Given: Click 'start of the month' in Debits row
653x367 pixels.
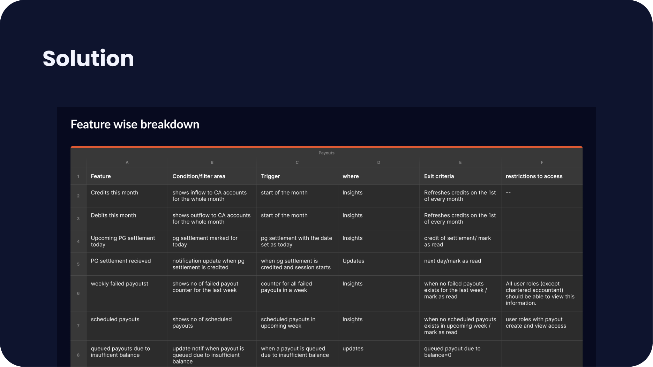Looking at the screenshot, I should pos(297,219).
